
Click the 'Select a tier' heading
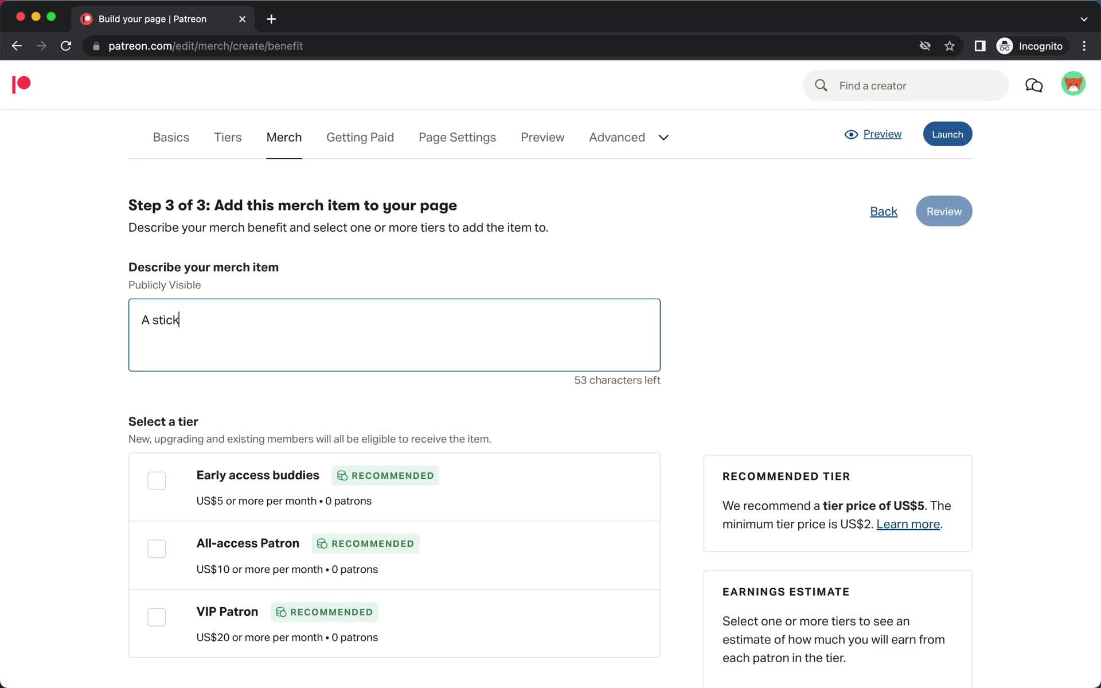pyautogui.click(x=163, y=421)
